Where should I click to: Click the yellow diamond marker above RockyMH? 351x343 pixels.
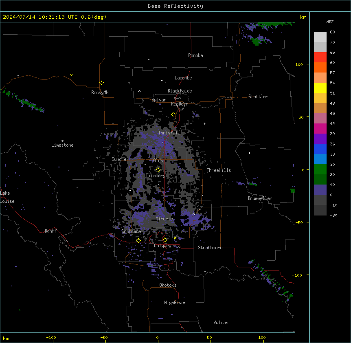tap(101, 83)
